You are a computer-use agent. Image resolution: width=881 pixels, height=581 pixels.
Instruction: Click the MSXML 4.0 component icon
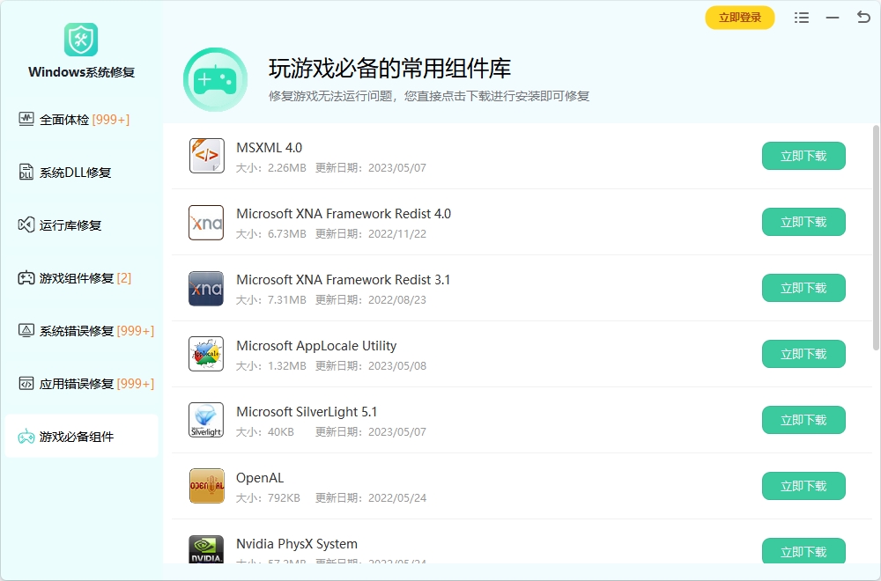pyautogui.click(x=206, y=156)
